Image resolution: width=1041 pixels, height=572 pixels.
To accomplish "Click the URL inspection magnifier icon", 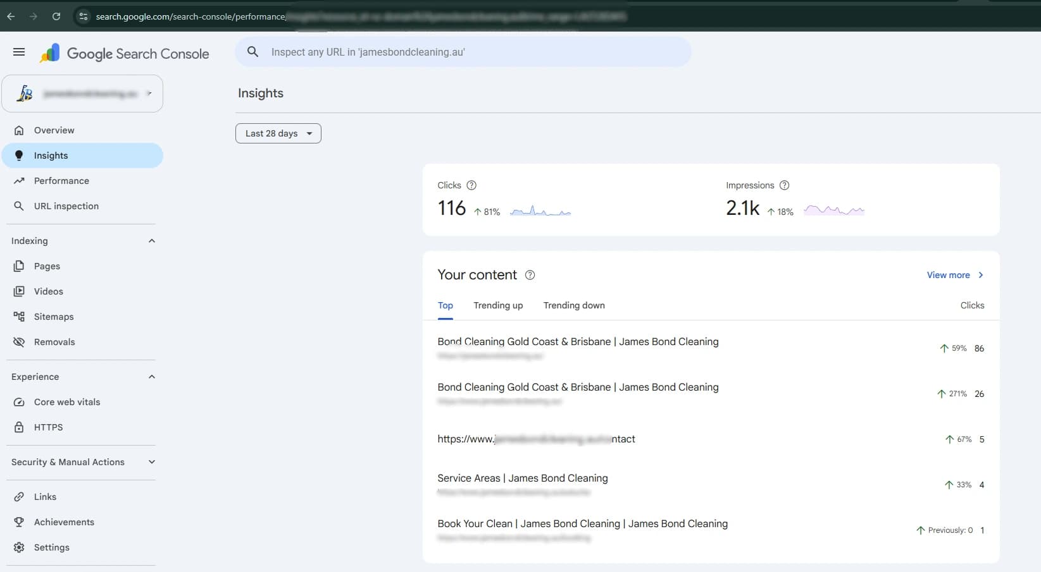I will 19,206.
